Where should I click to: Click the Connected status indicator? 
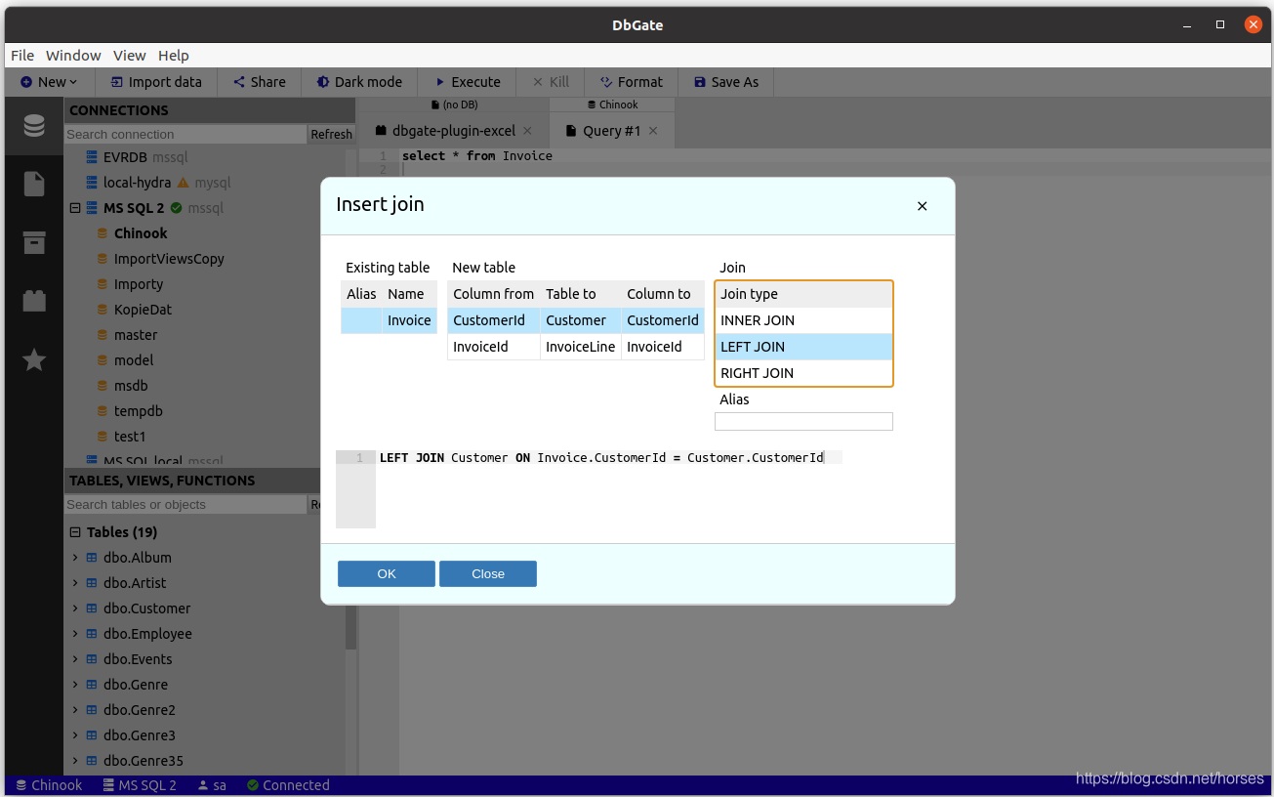click(288, 785)
